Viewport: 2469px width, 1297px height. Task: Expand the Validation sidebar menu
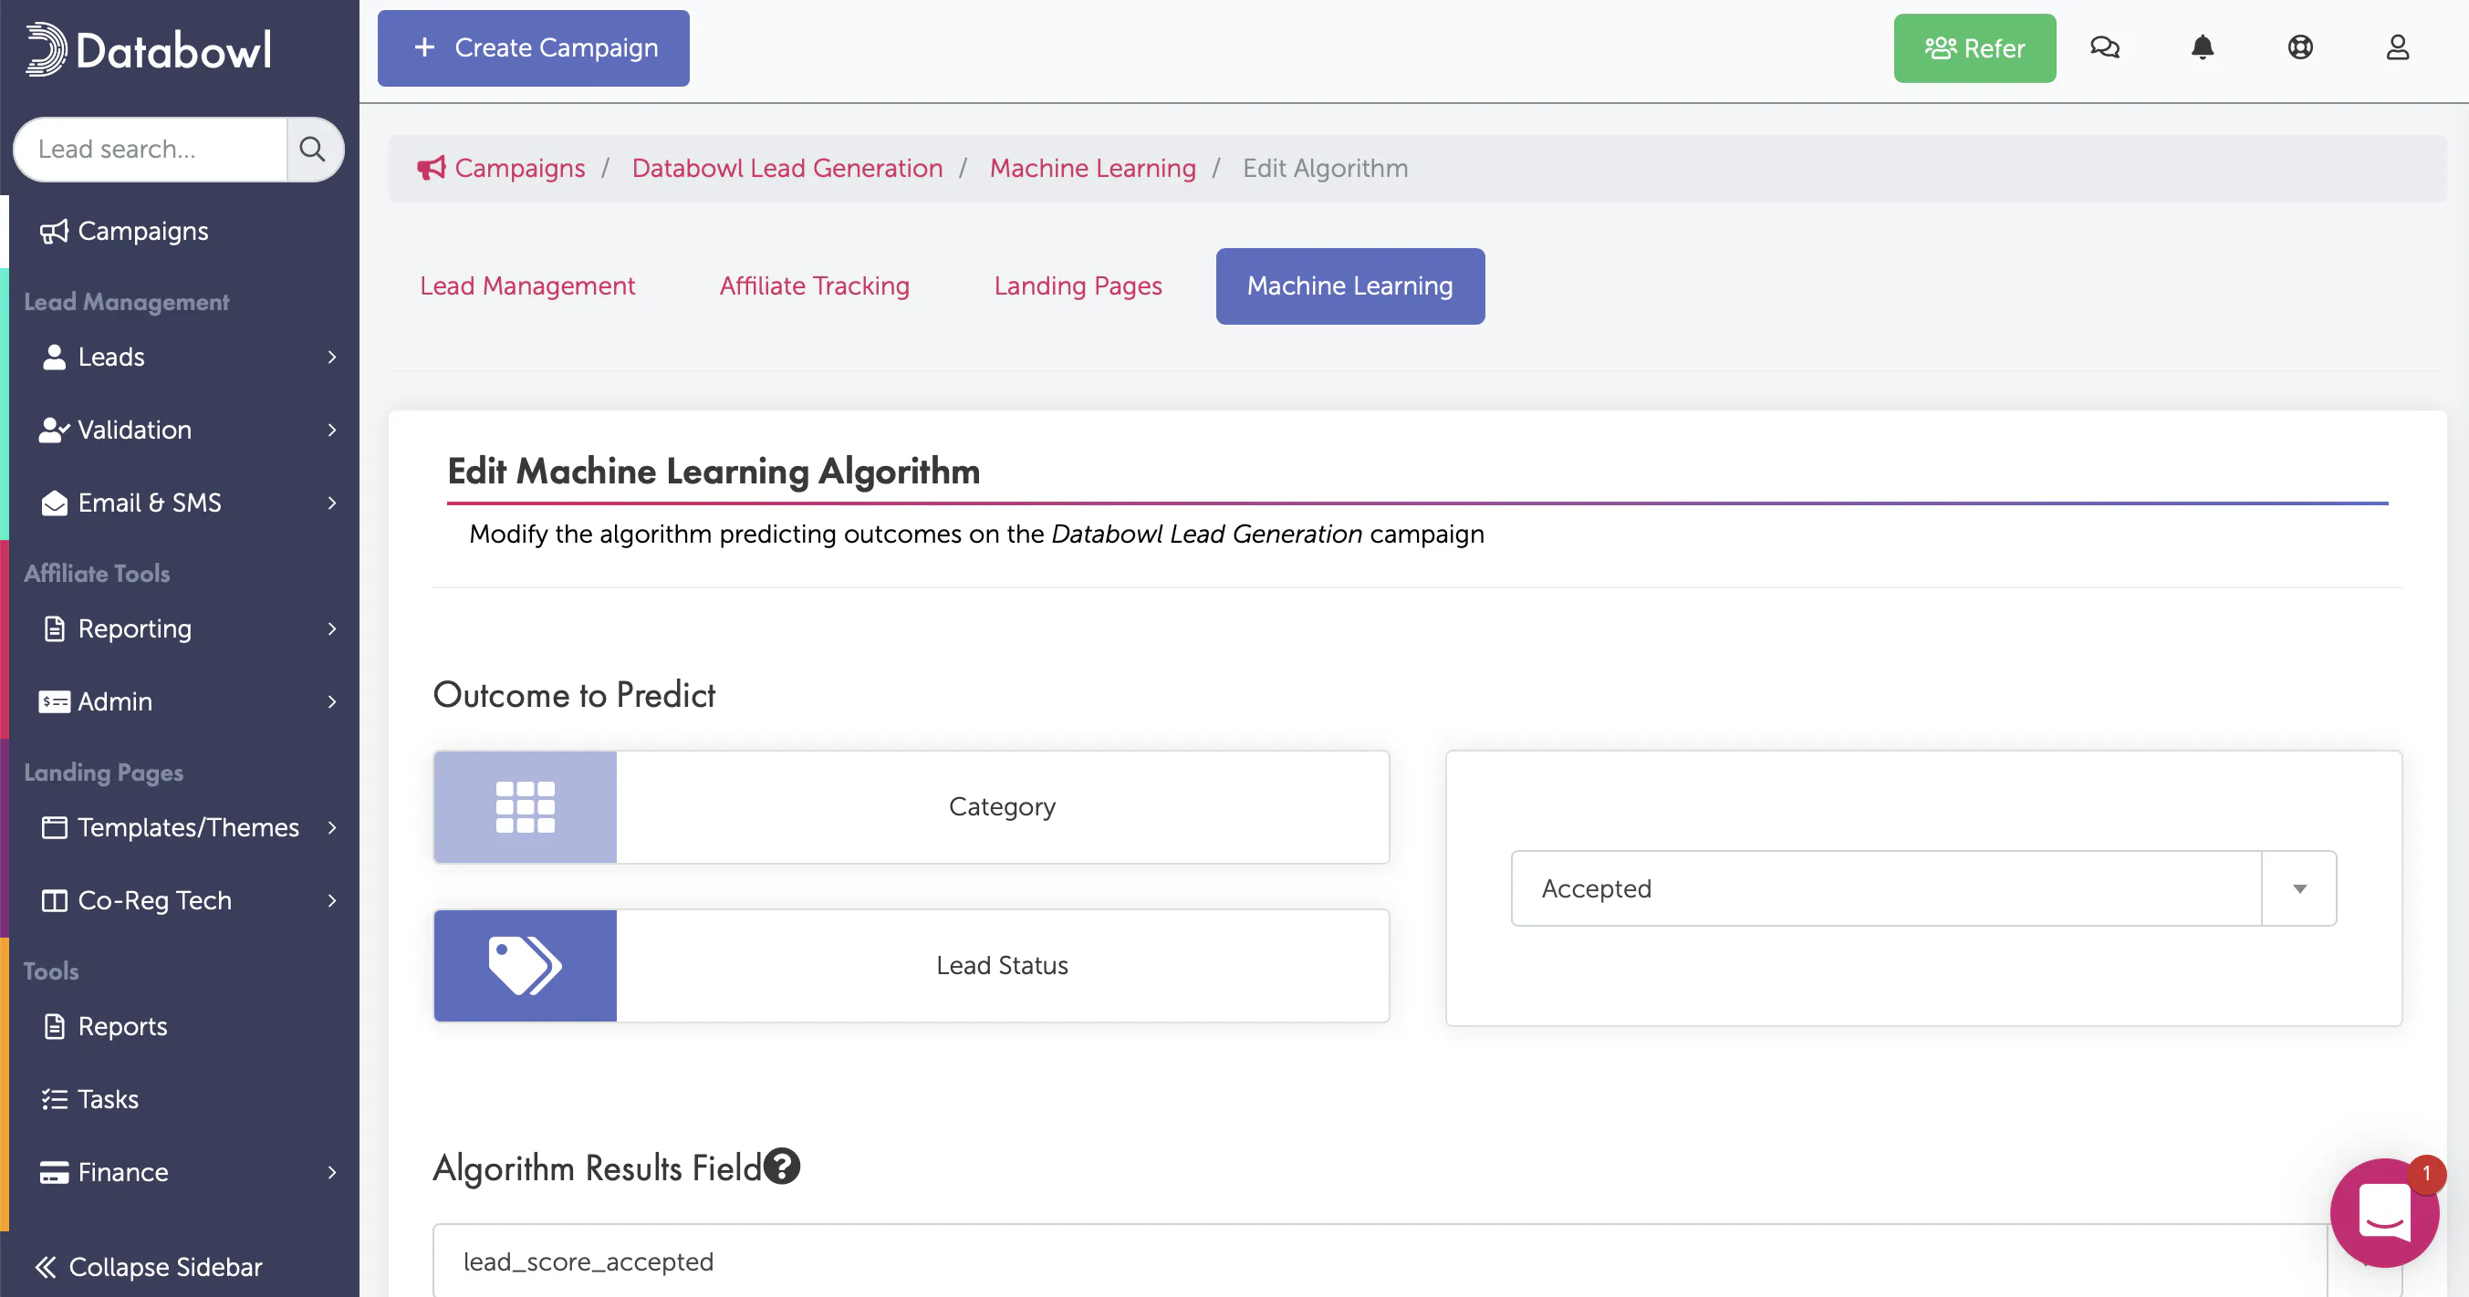click(x=179, y=431)
